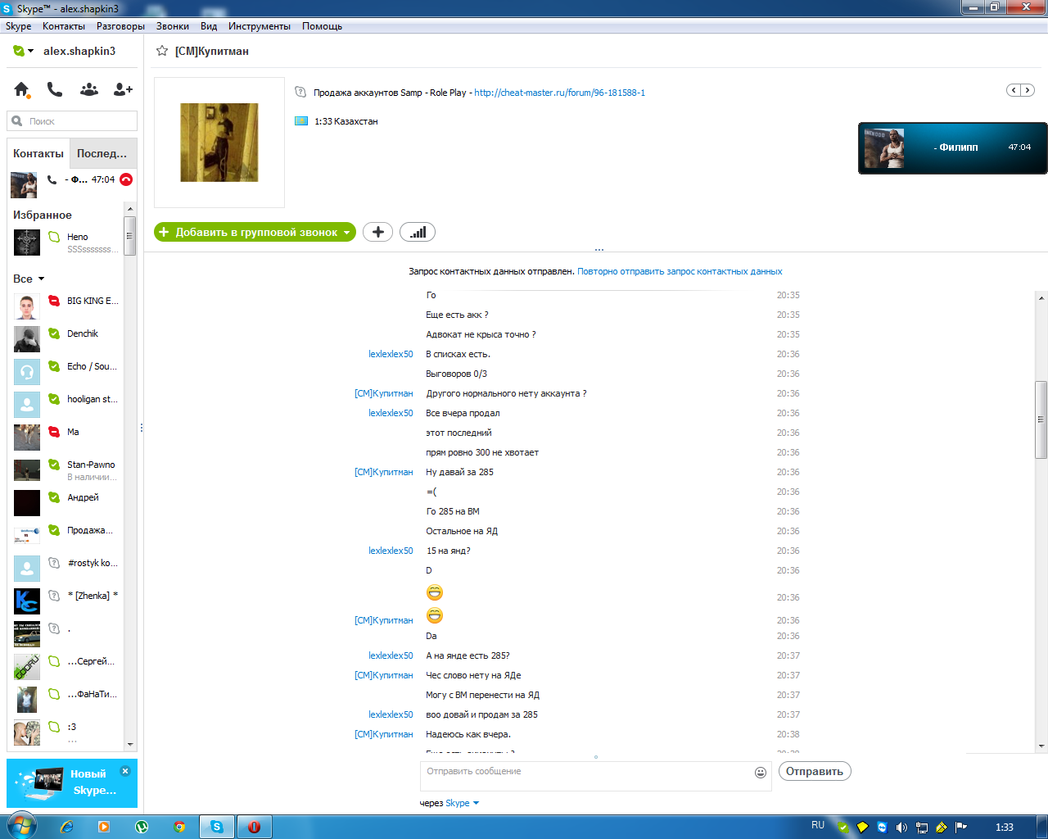
Task: Click the RU language indicator
Action: (818, 825)
